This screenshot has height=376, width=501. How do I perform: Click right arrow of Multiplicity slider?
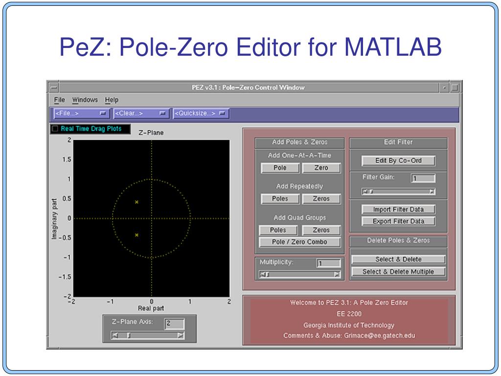tap(337, 274)
